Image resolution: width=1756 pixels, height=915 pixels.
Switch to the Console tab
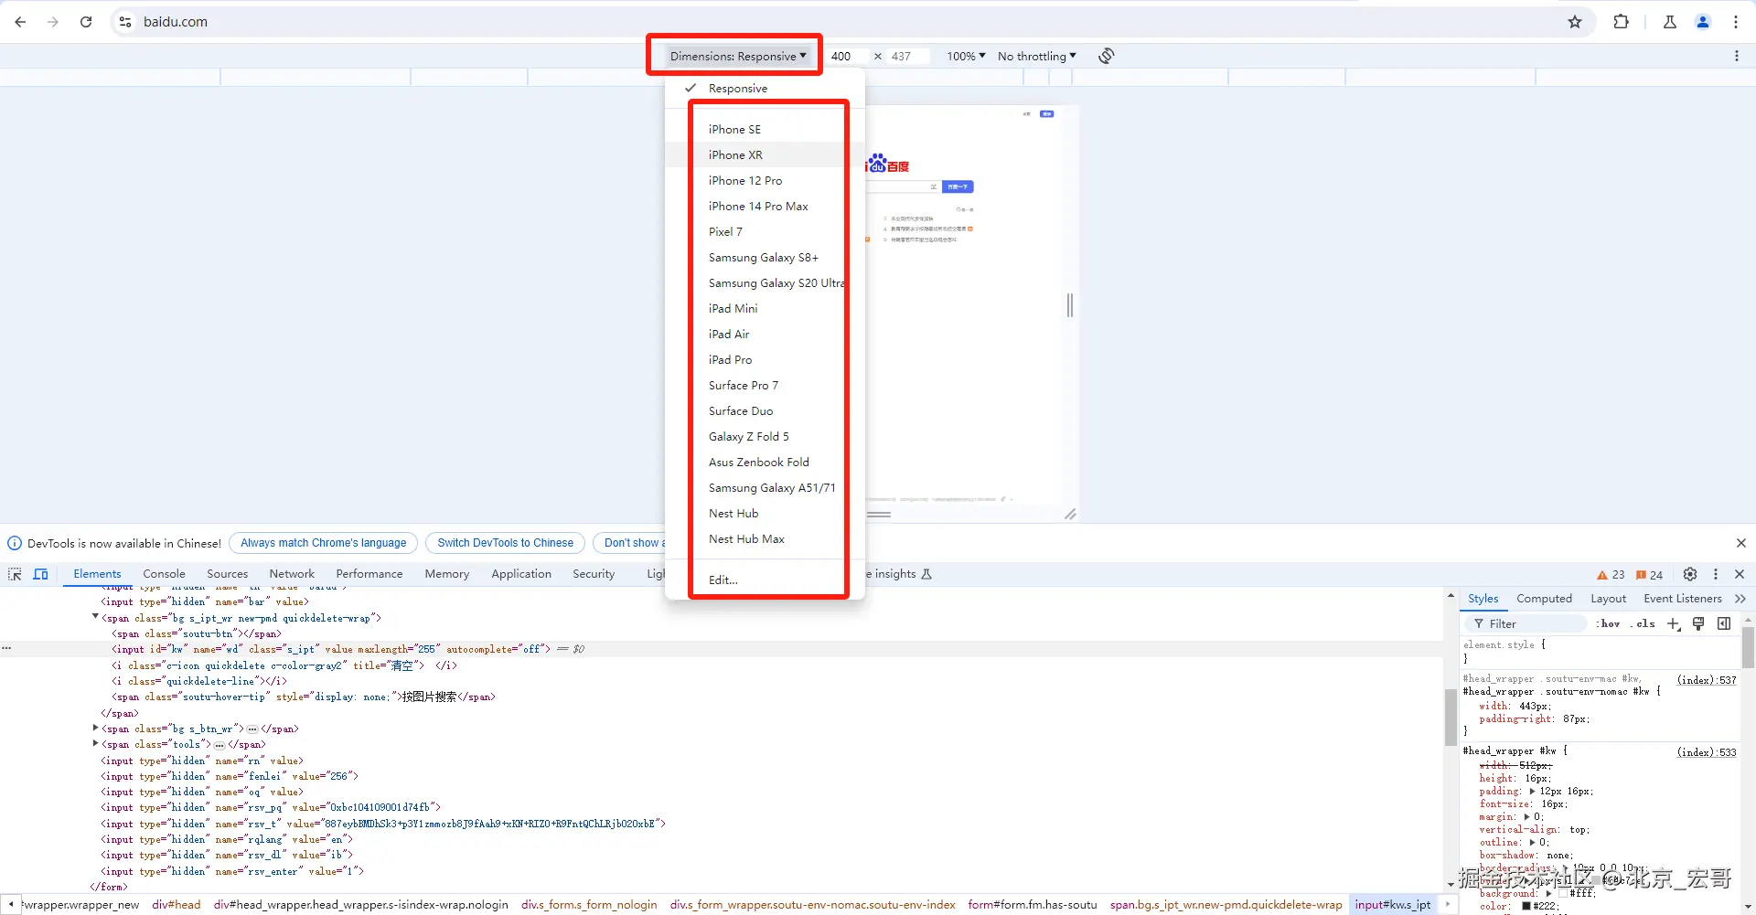click(x=164, y=574)
